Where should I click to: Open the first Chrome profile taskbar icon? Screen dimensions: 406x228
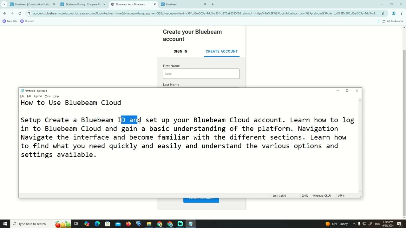point(160,224)
